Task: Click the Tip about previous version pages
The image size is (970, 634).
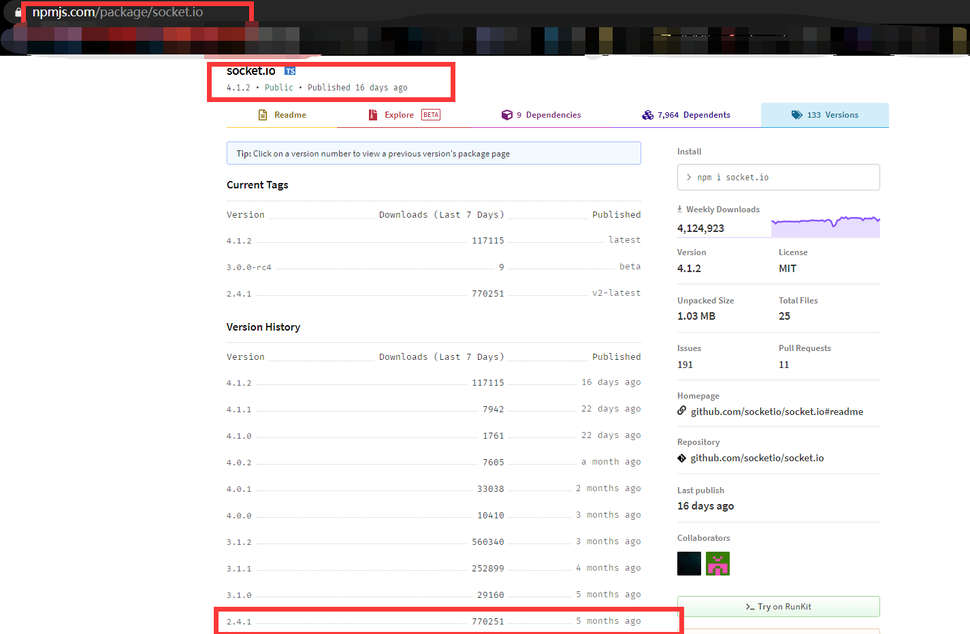Action: (434, 153)
